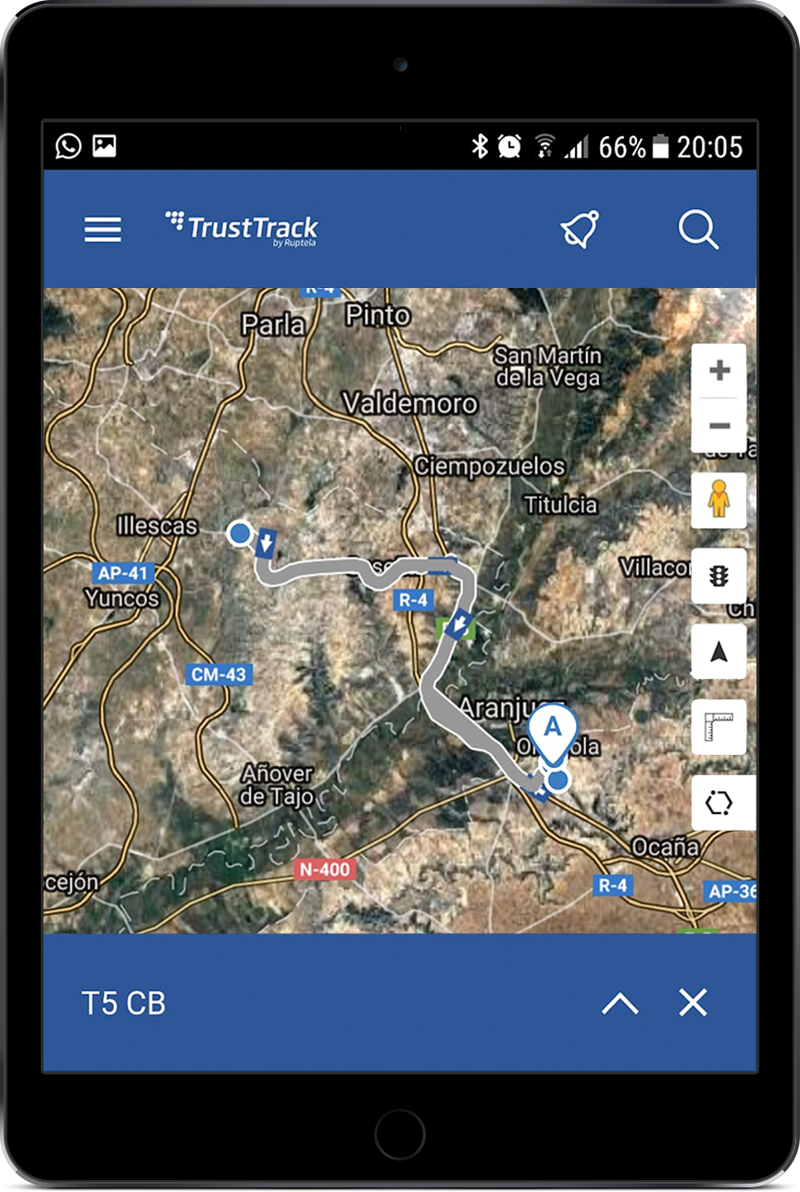800x1192 pixels.
Task: Open search with the magnifier icon
Action: 698,230
